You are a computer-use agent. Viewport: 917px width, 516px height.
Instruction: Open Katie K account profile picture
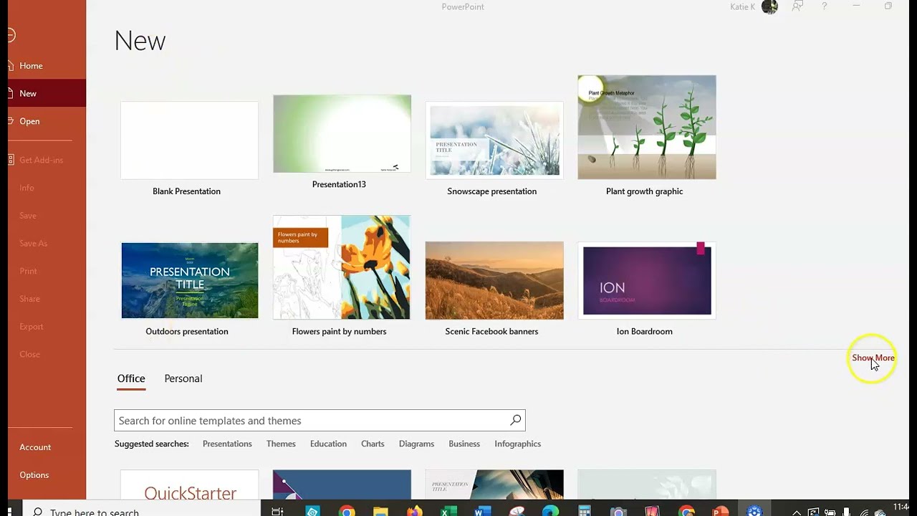pyautogui.click(x=769, y=7)
